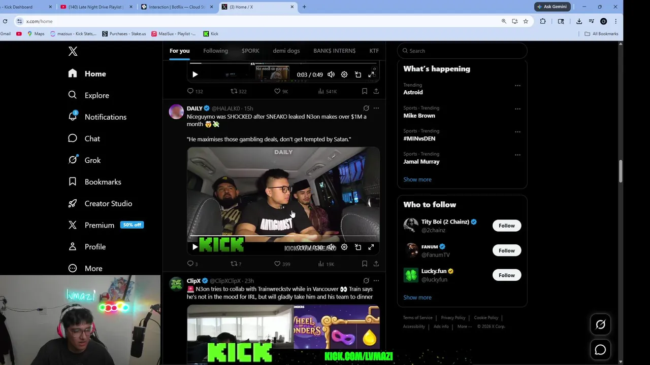Follow Tity Boi (2 Chainz)
Screen dimensions: 650x365
click(506, 226)
